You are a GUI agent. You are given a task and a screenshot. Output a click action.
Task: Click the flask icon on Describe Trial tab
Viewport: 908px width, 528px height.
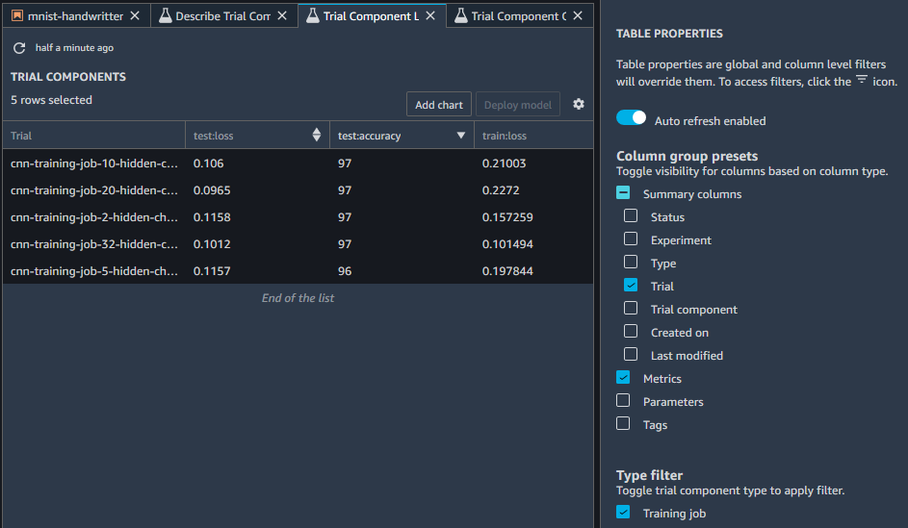(x=166, y=16)
